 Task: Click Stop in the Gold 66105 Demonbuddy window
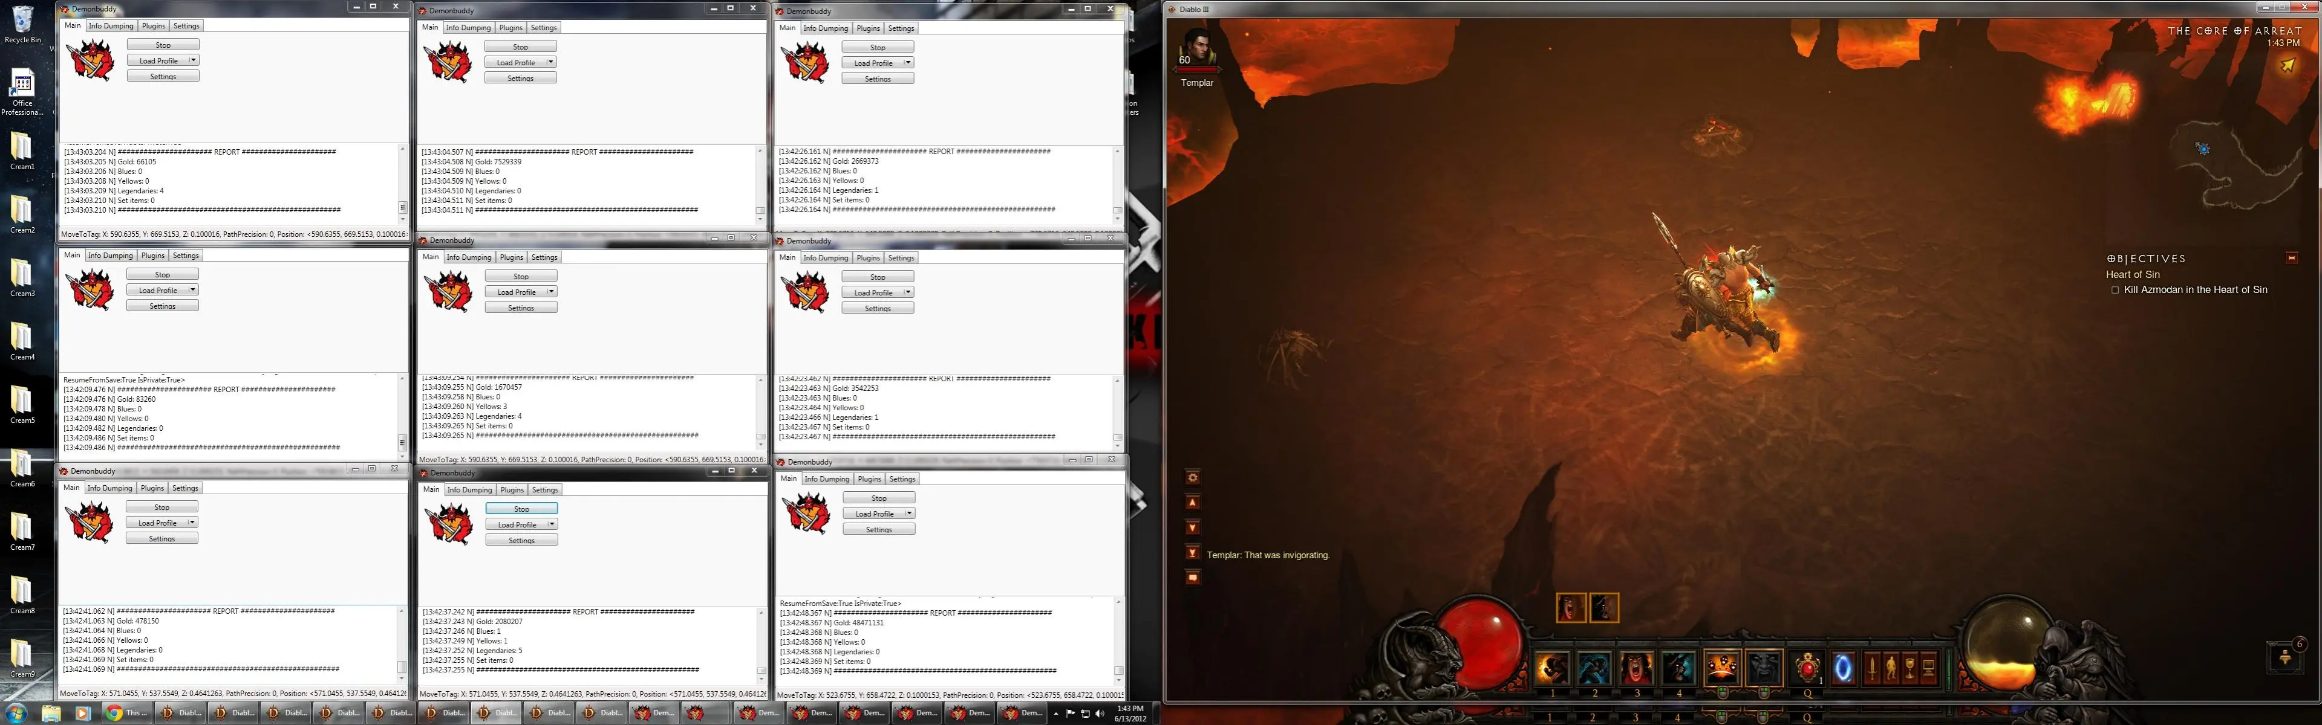coord(163,45)
